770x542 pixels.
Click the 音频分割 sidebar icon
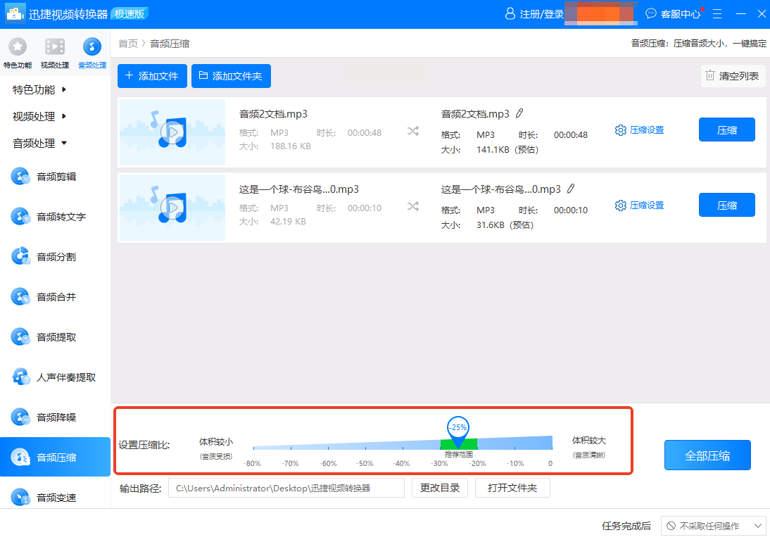[20, 257]
